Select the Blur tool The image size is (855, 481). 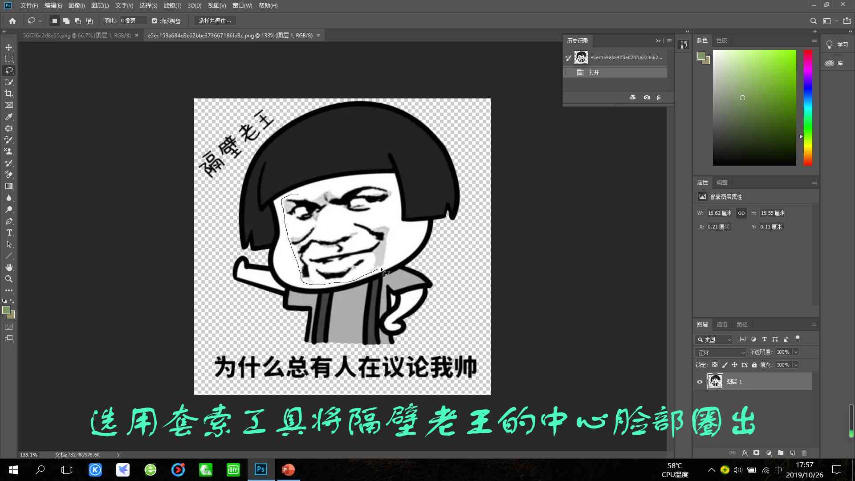click(x=9, y=198)
